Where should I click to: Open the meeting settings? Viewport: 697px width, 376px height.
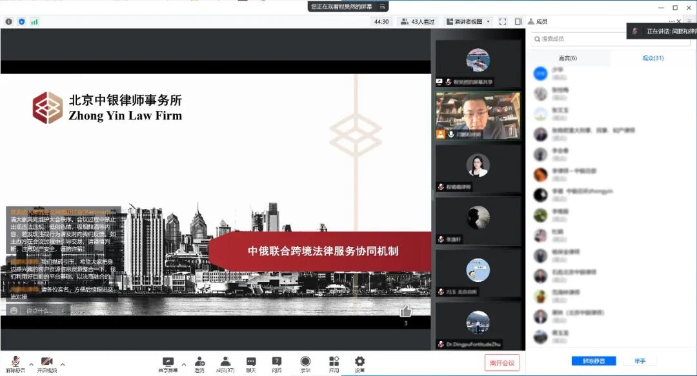pos(359,362)
